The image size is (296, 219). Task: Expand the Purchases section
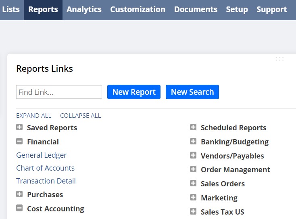pyautogui.click(x=19, y=194)
